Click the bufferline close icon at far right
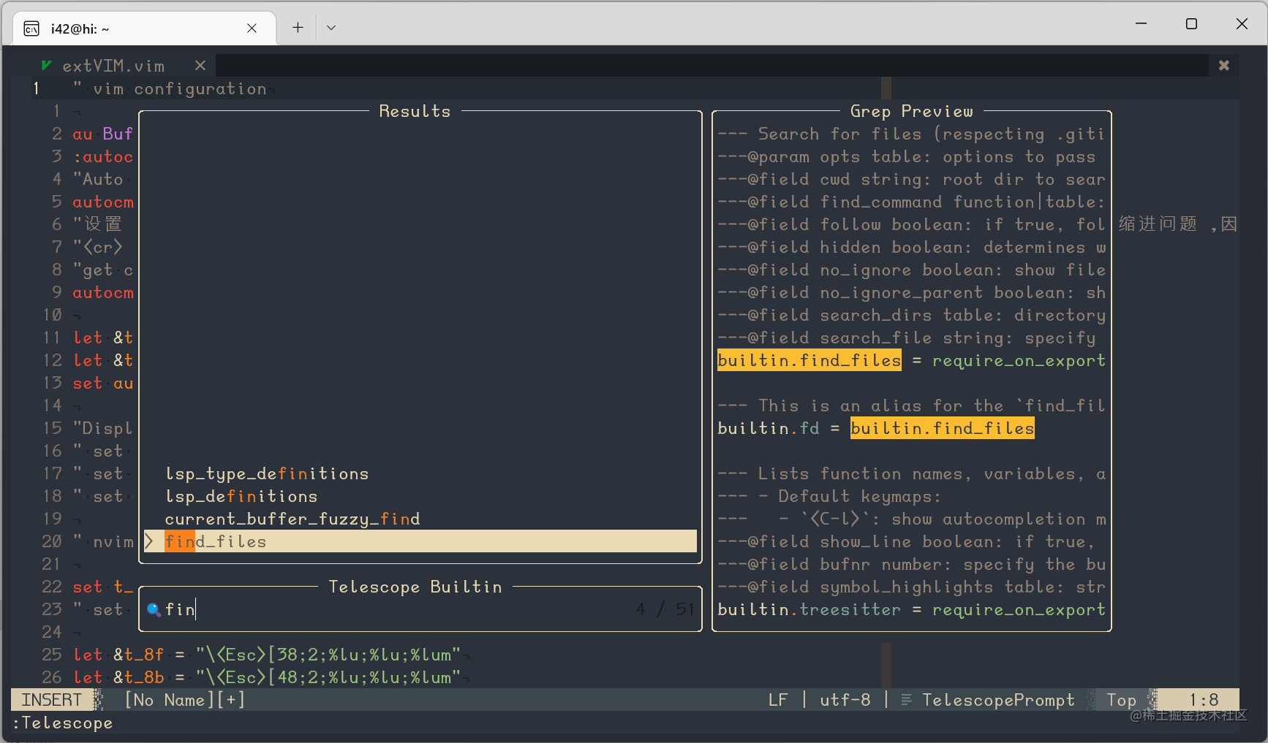The image size is (1268, 743). click(x=1224, y=66)
